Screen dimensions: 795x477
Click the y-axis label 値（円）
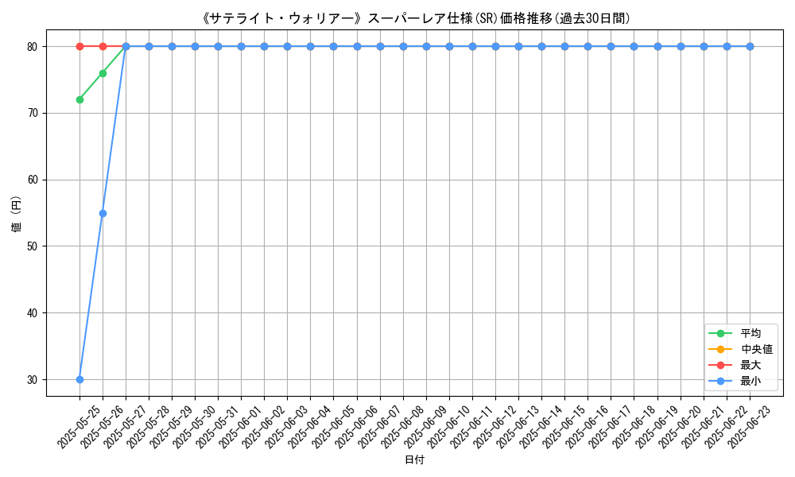click(x=16, y=213)
